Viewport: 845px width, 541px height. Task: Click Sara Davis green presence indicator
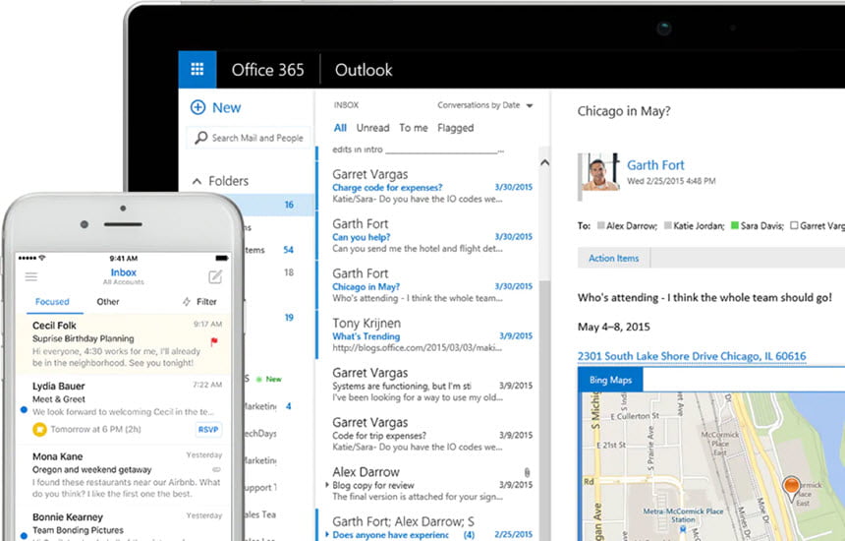pos(735,225)
